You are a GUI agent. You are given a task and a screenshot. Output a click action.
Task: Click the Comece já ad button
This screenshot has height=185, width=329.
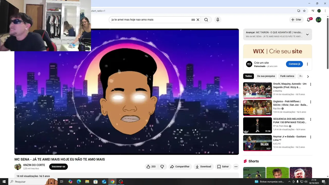point(294,64)
